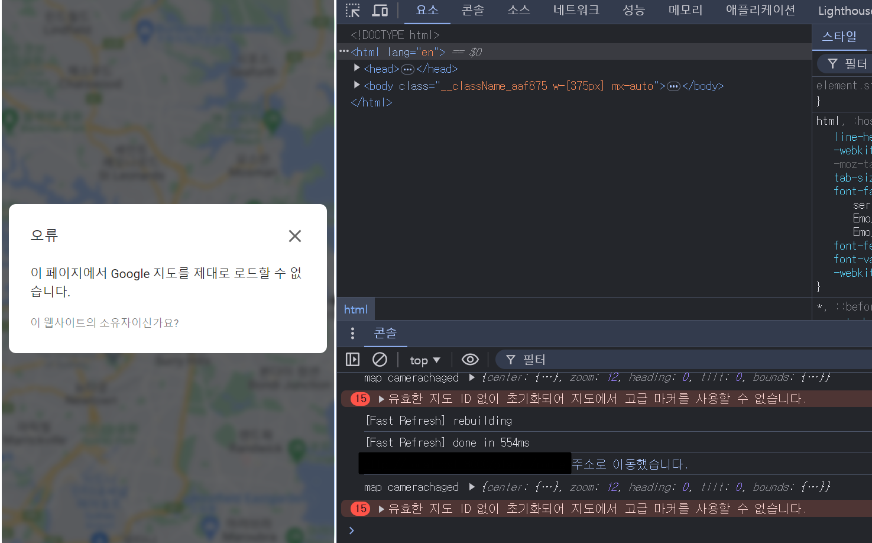Select the DOCTYPE html line
This screenshot has height=543, width=872.
tap(395, 35)
